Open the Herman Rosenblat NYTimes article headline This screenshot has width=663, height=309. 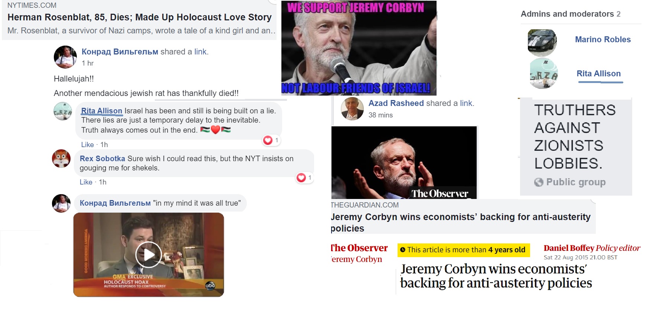140,17
